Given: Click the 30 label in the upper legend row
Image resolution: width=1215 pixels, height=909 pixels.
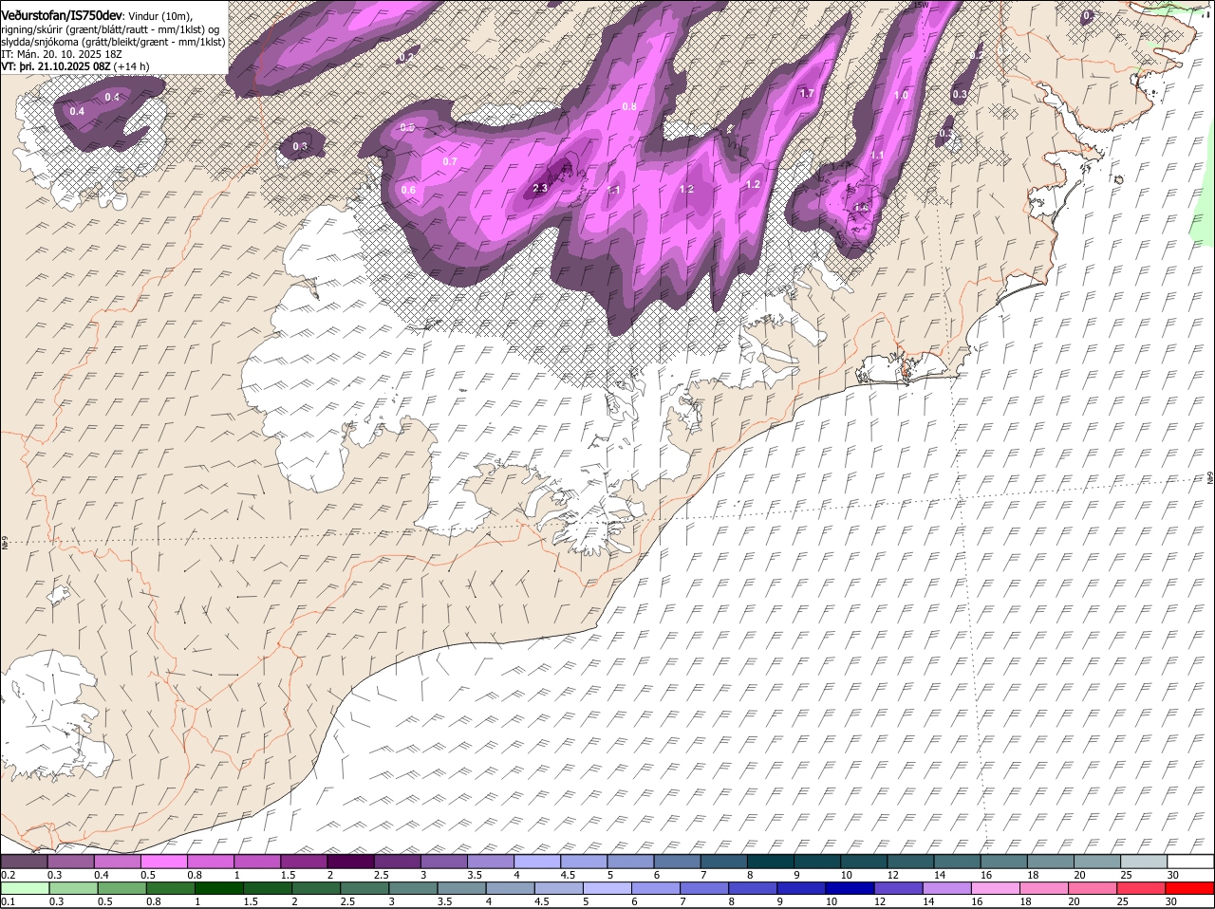Looking at the screenshot, I should coord(1173,875).
